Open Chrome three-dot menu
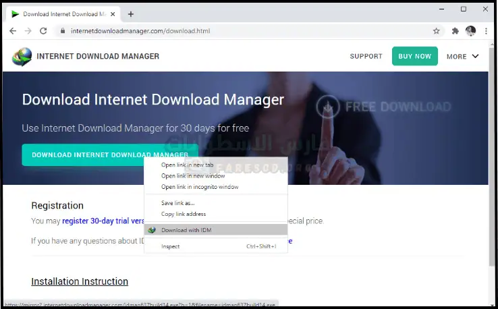 485,31
